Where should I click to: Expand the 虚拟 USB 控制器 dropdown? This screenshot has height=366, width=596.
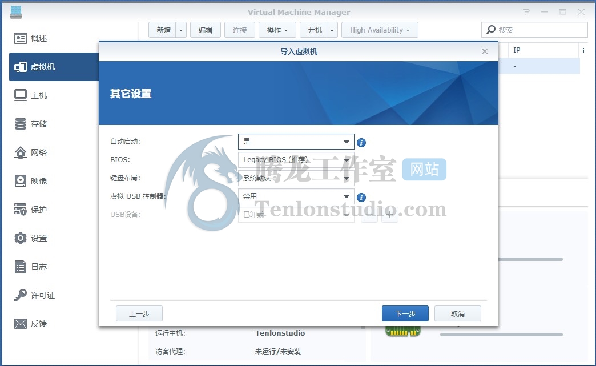click(x=347, y=196)
